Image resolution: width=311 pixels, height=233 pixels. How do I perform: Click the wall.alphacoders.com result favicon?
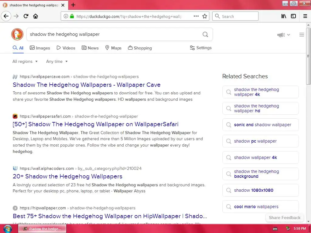15,168
